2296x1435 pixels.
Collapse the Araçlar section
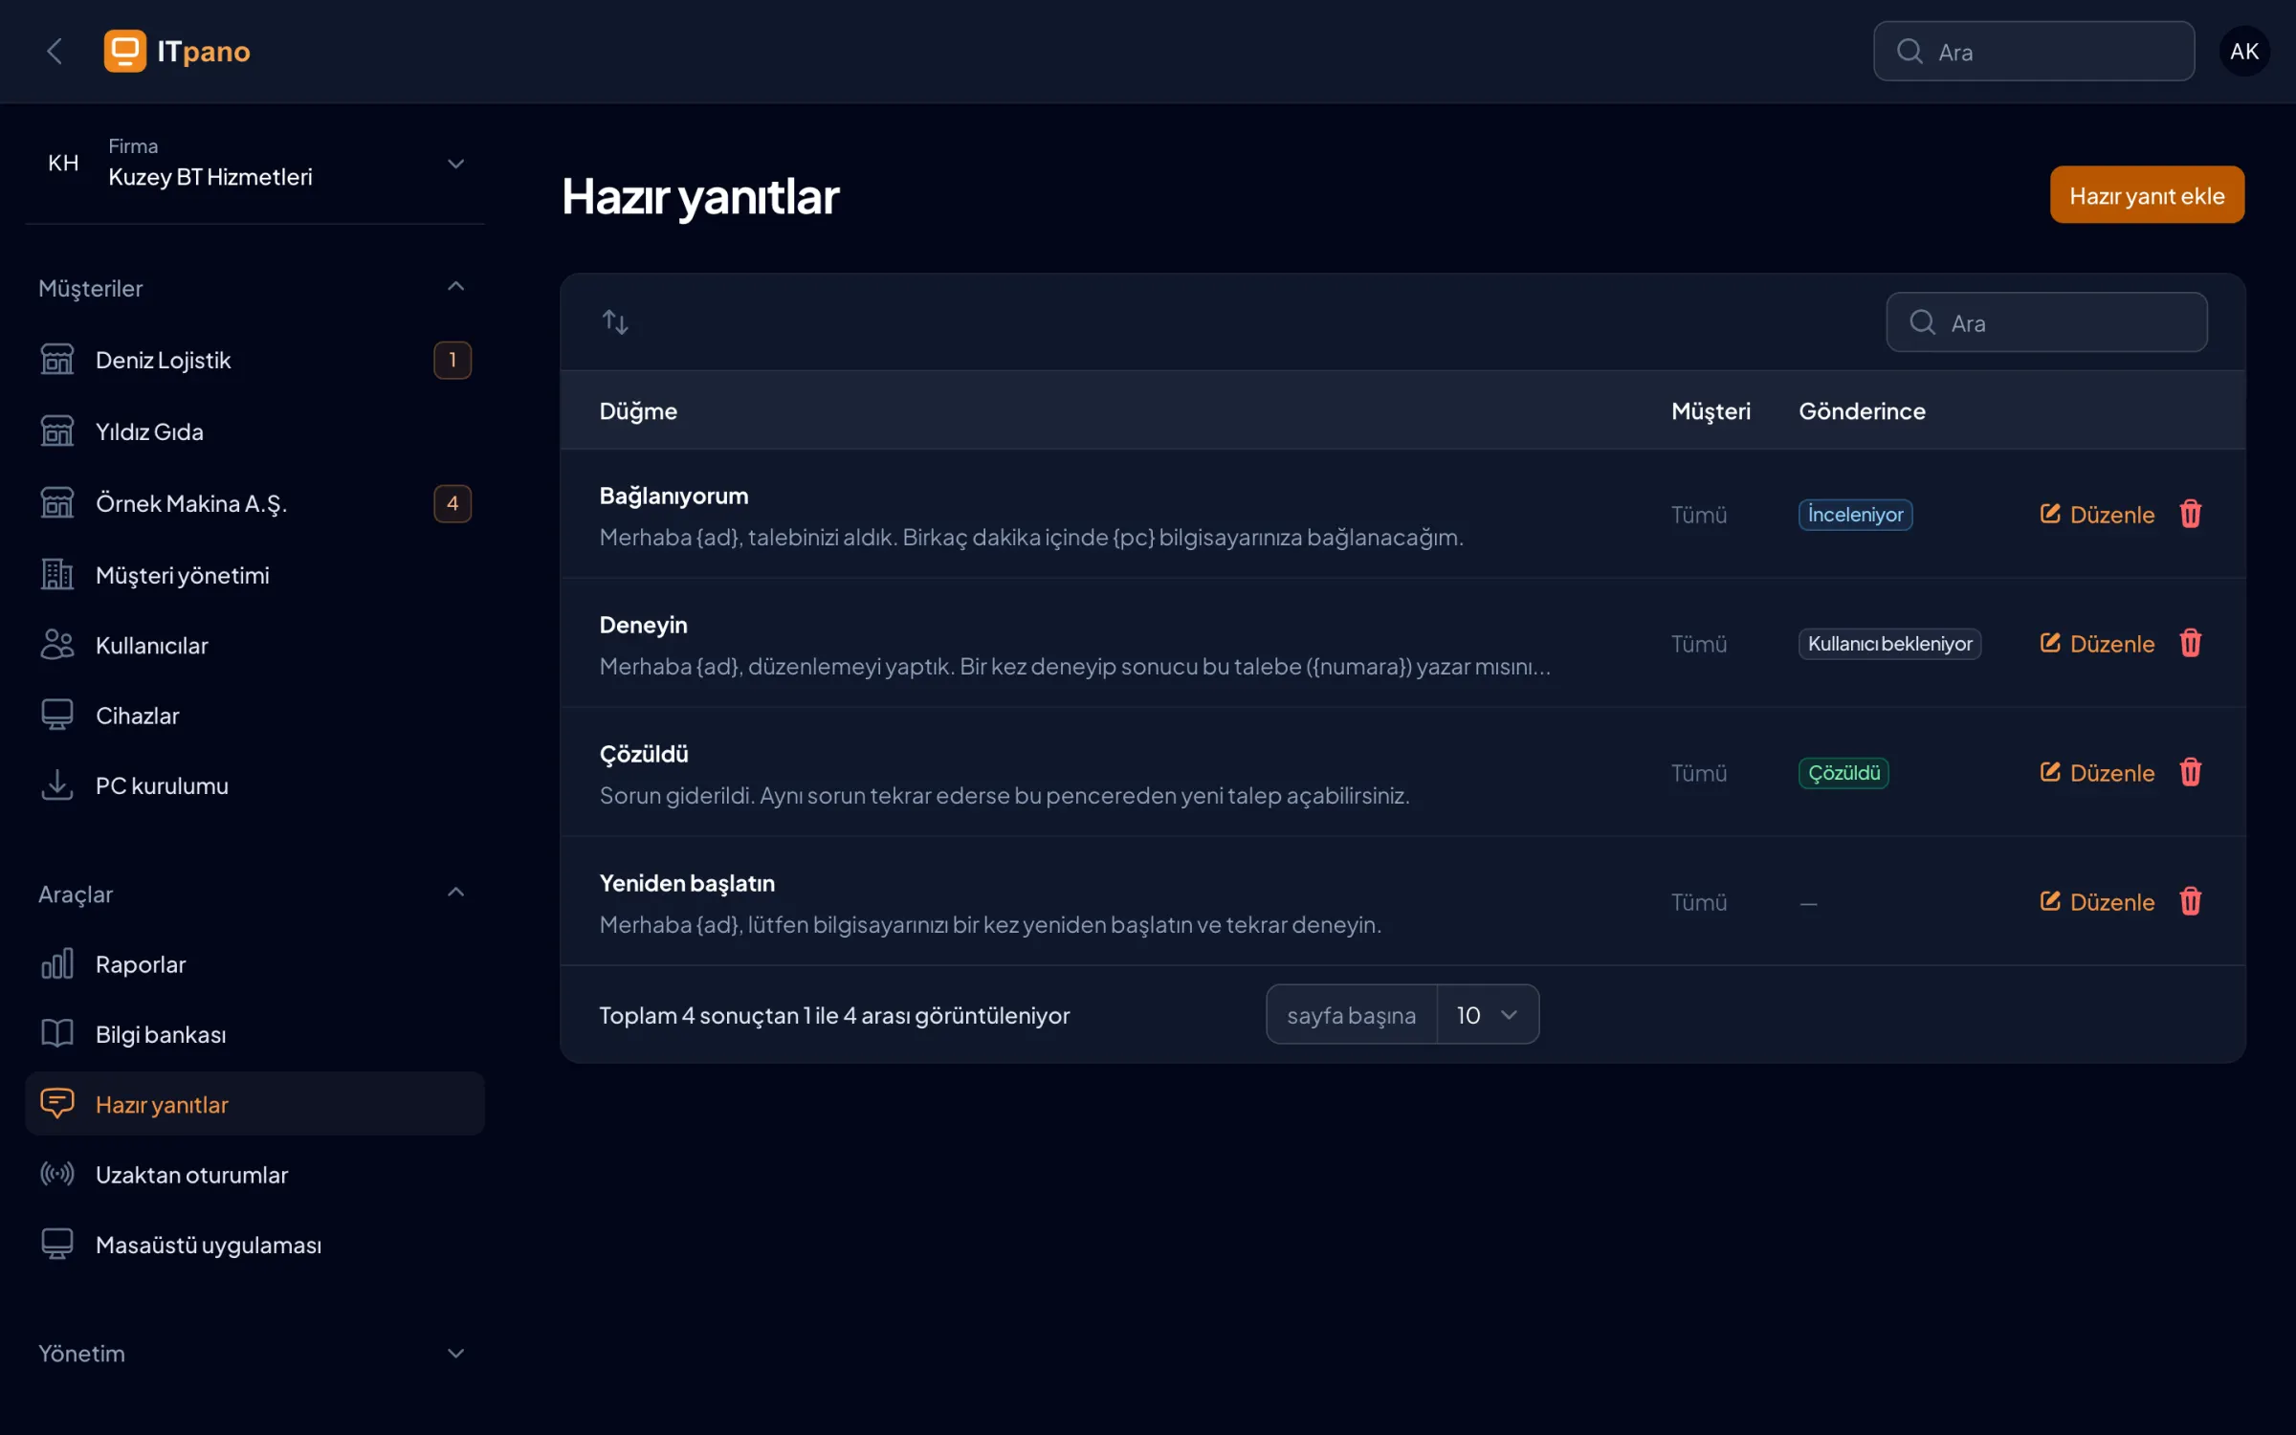455,894
